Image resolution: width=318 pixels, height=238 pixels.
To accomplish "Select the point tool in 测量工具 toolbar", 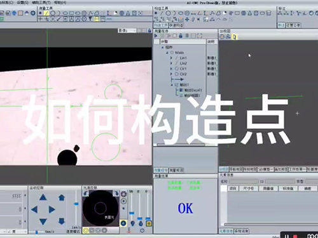I will tap(40, 13).
